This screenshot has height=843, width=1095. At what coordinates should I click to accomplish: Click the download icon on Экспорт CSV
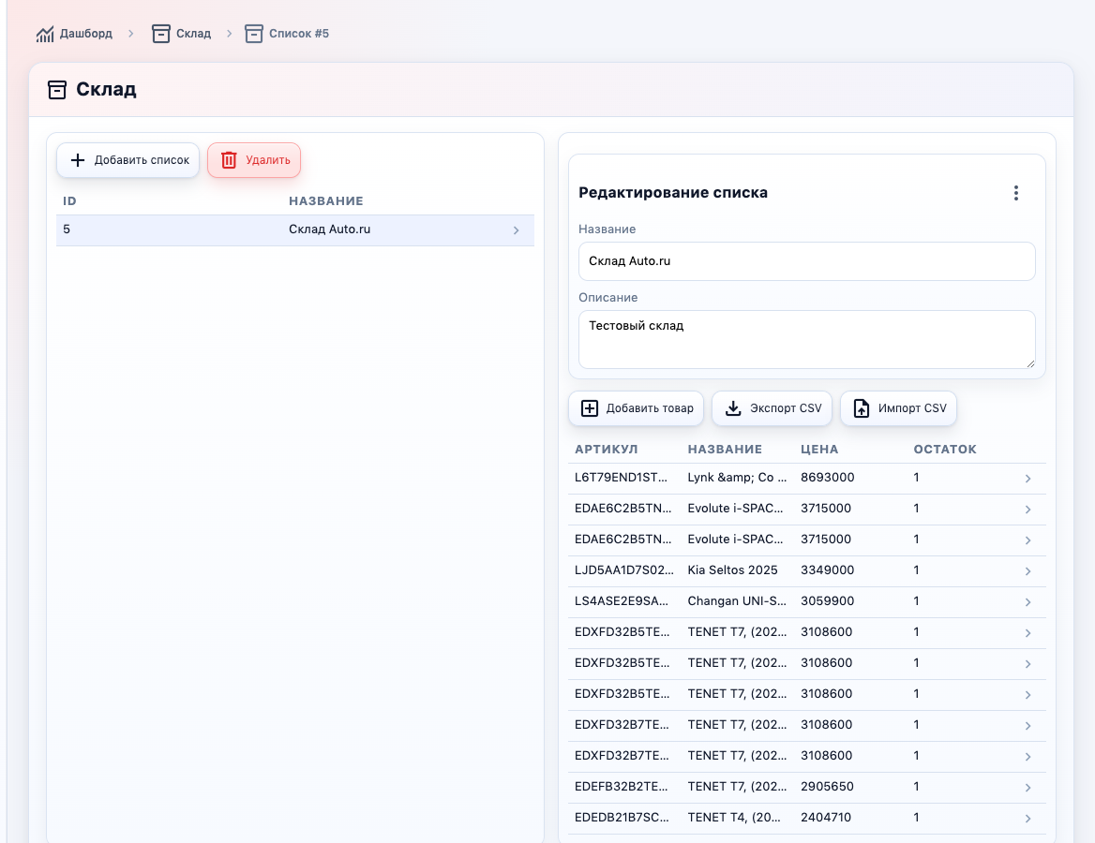[733, 408]
